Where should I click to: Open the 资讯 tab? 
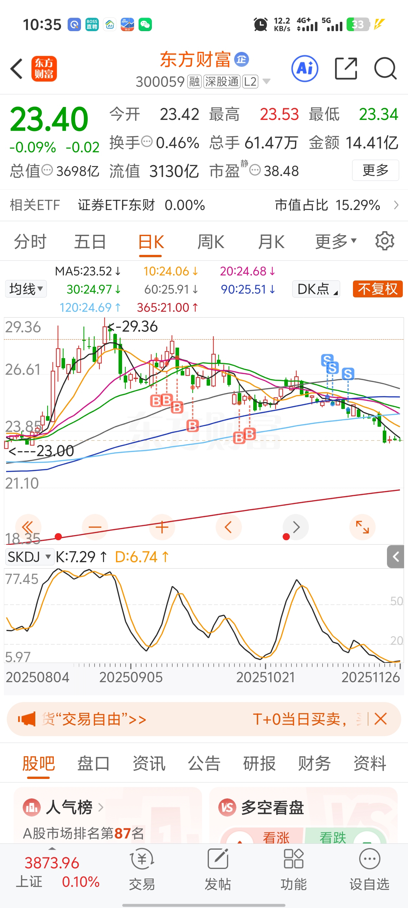coord(149,763)
